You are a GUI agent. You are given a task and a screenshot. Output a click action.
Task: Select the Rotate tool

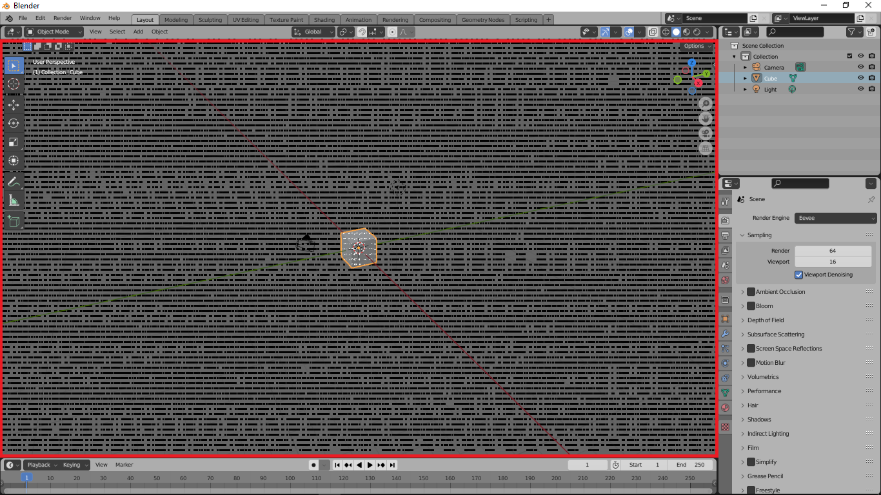(14, 123)
